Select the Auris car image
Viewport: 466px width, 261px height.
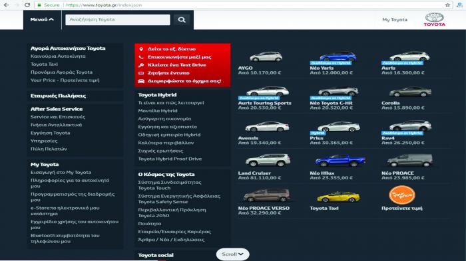click(x=409, y=56)
